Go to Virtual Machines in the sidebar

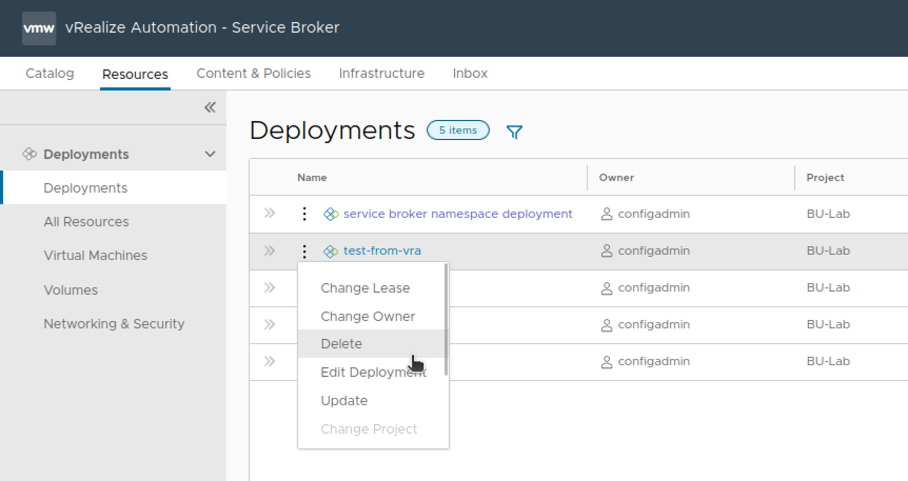click(x=95, y=255)
